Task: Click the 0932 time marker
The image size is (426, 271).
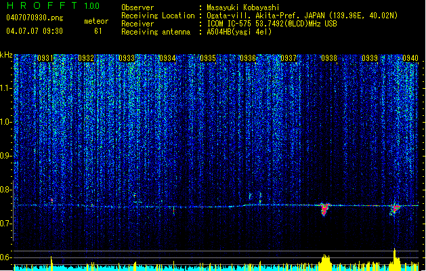Action: (x=86, y=58)
